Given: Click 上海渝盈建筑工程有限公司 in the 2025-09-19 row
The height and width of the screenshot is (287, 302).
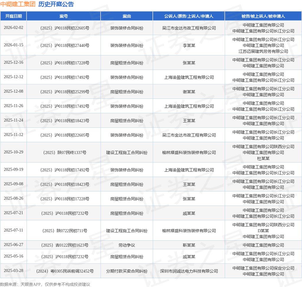Looking at the screenshot, I should coord(189,170).
